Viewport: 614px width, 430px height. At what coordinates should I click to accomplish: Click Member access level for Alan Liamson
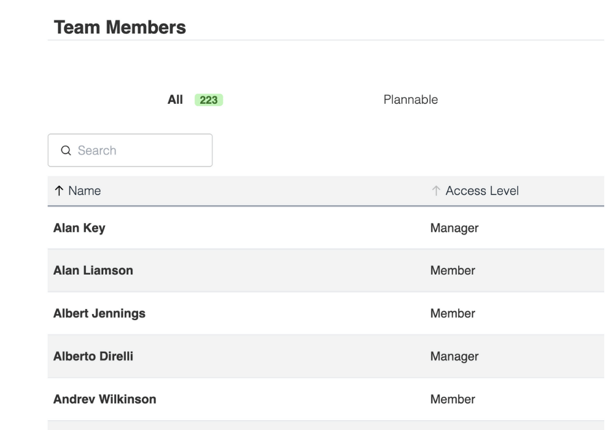point(453,271)
